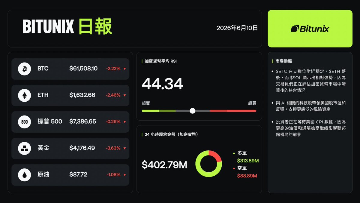This screenshot has height=203, width=360.
Task: Click the Ethereum diamond icon
Action: coord(25,95)
